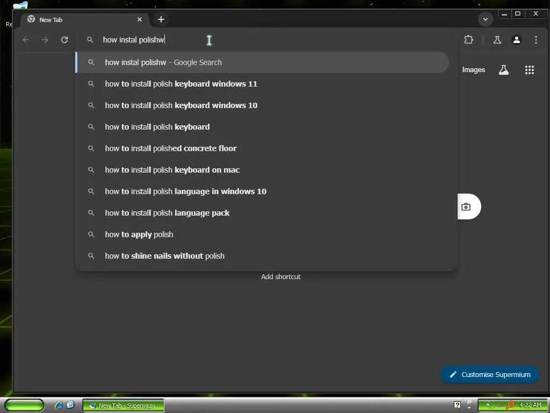Click the help question mark tray icon

(457, 405)
